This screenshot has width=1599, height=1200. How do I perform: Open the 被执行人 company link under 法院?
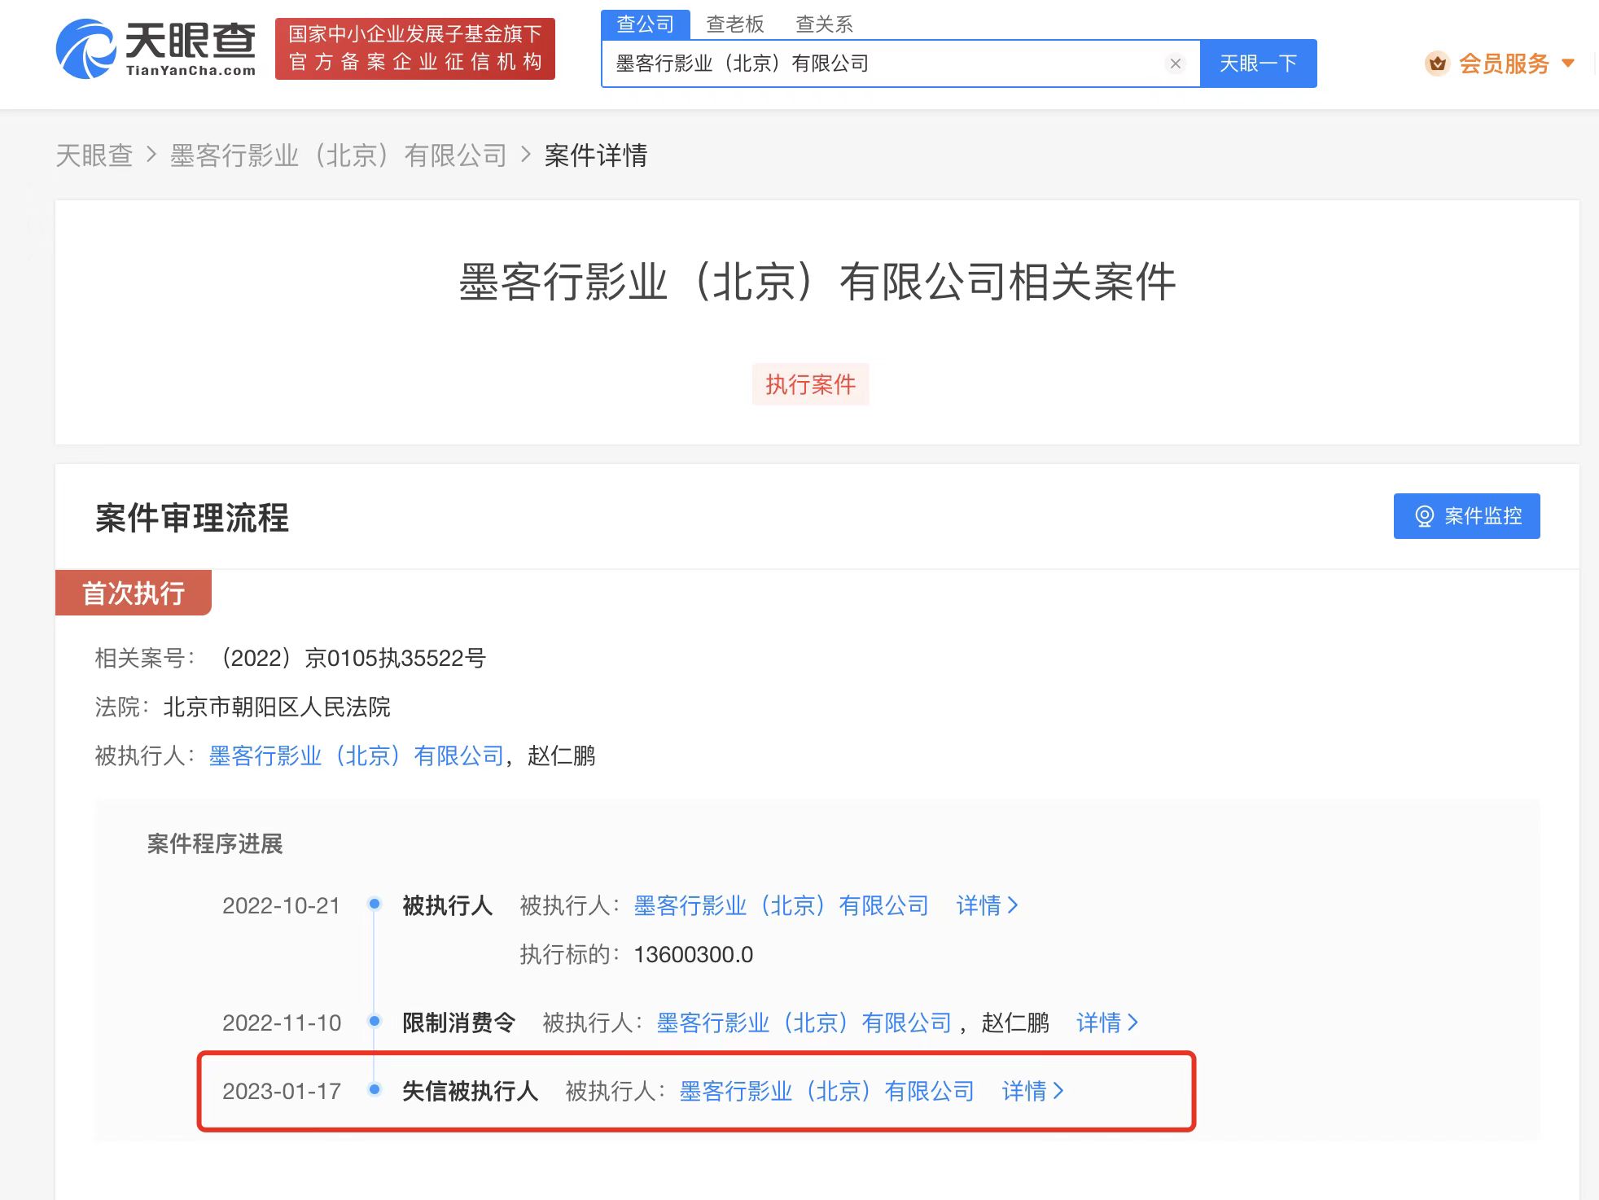[357, 755]
